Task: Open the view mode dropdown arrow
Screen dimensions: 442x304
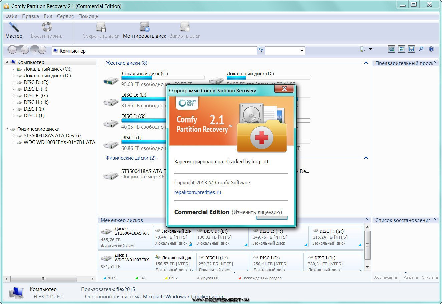Action: 371,49
